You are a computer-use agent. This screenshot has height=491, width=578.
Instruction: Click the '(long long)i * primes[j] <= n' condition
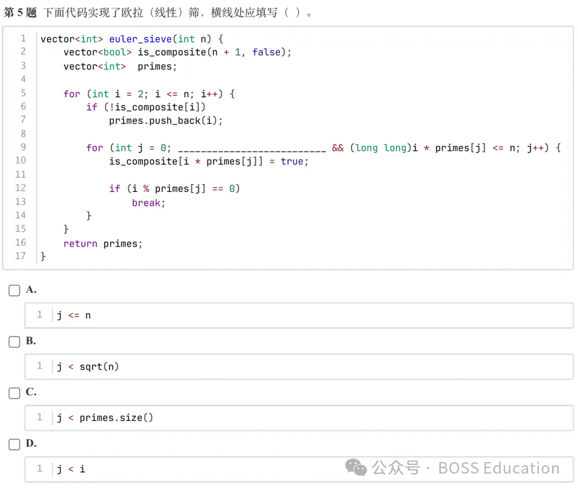(x=435, y=148)
